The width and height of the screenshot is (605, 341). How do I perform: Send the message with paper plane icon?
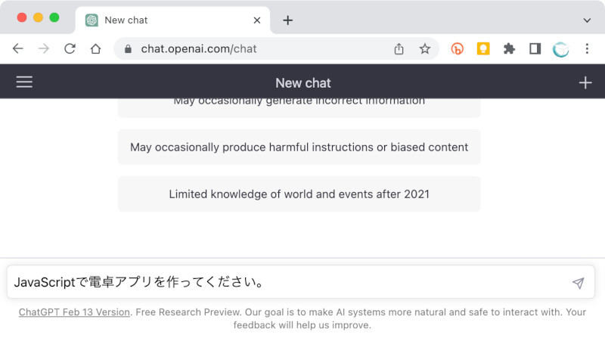pyautogui.click(x=578, y=283)
